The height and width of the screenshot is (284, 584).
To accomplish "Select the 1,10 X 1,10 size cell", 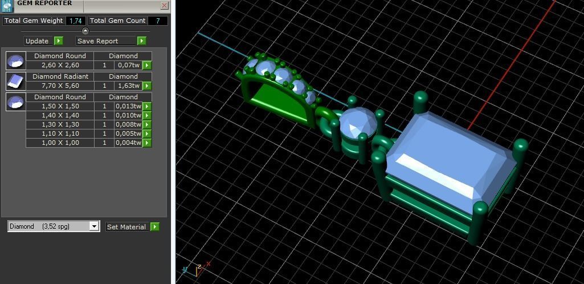I will pos(60,134).
